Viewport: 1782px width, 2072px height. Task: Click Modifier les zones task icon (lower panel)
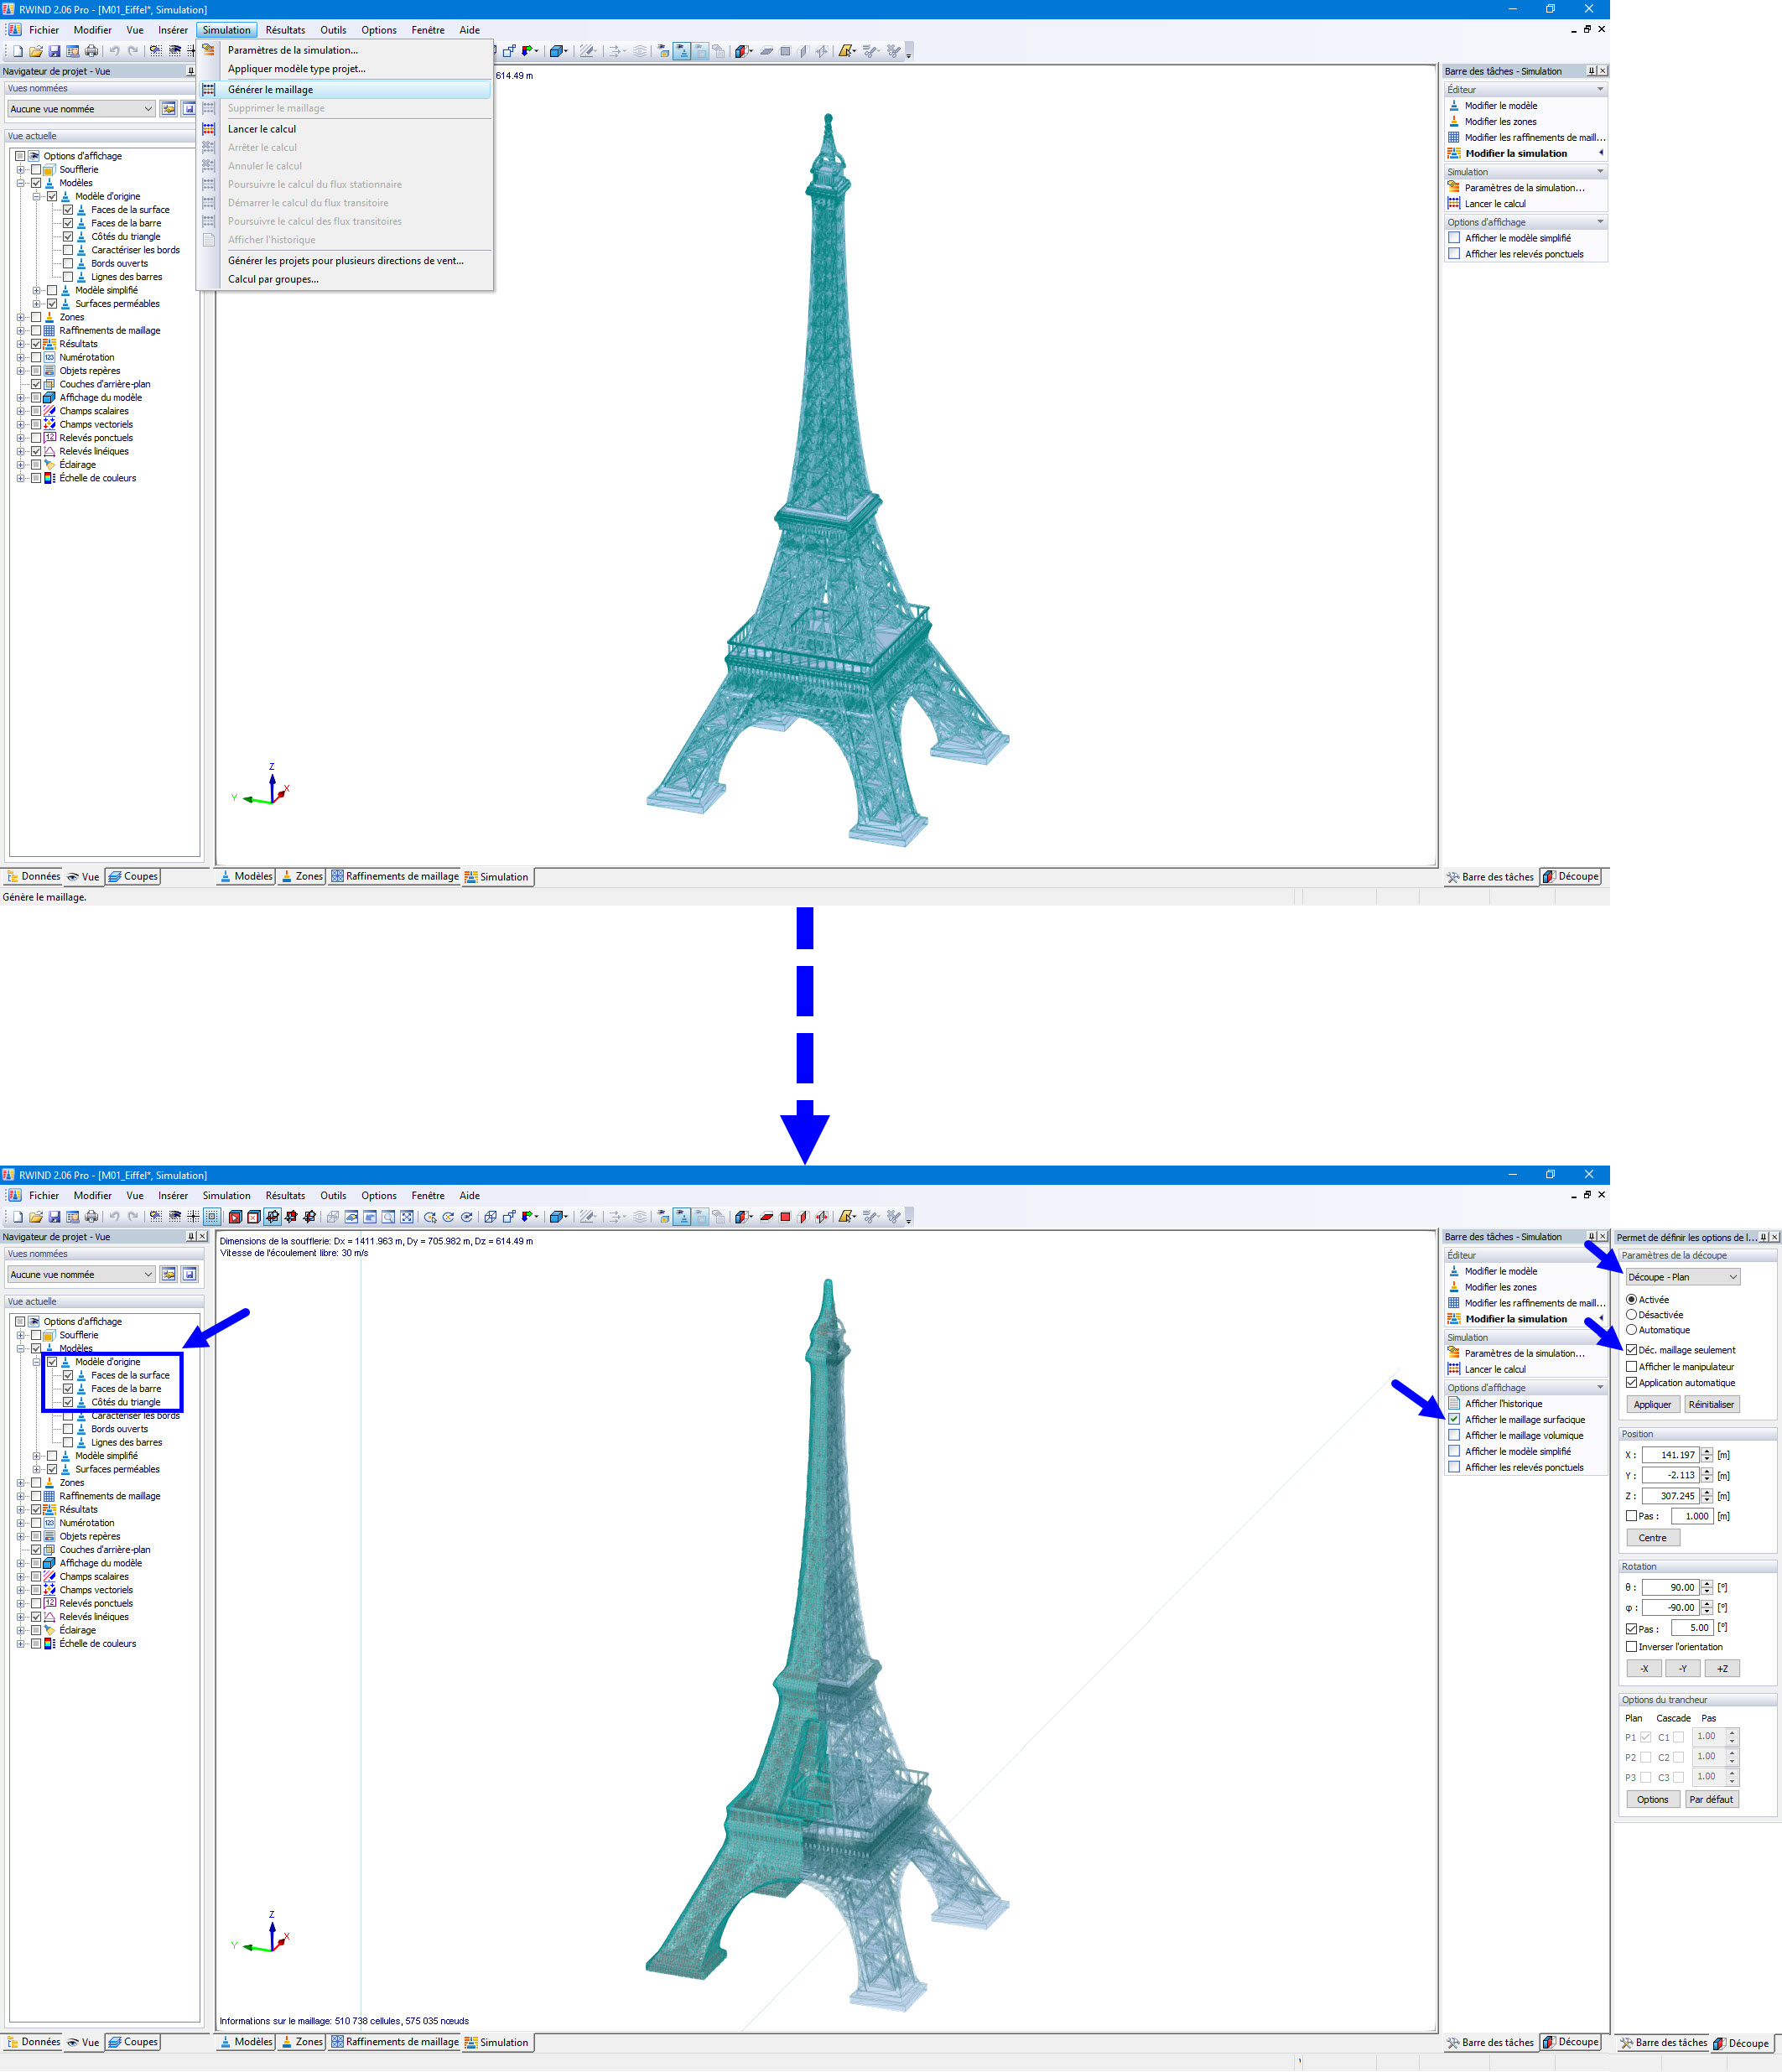(x=1454, y=1287)
